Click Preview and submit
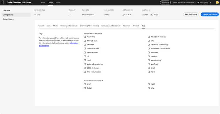The height and width of the screenshot is (114, 220). [210, 14]
